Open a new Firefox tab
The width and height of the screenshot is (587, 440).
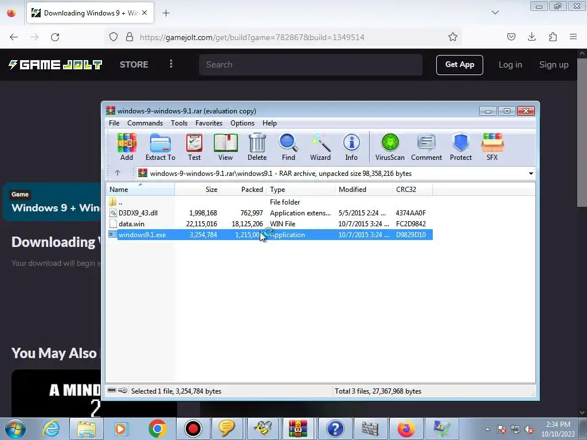click(x=166, y=13)
